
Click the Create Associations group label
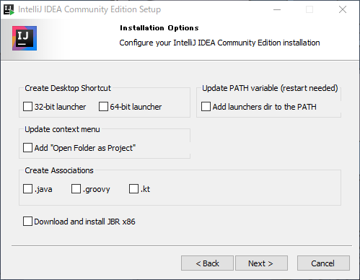point(59,170)
